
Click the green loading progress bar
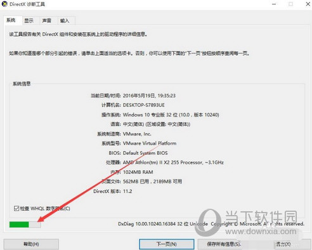coord(25,225)
